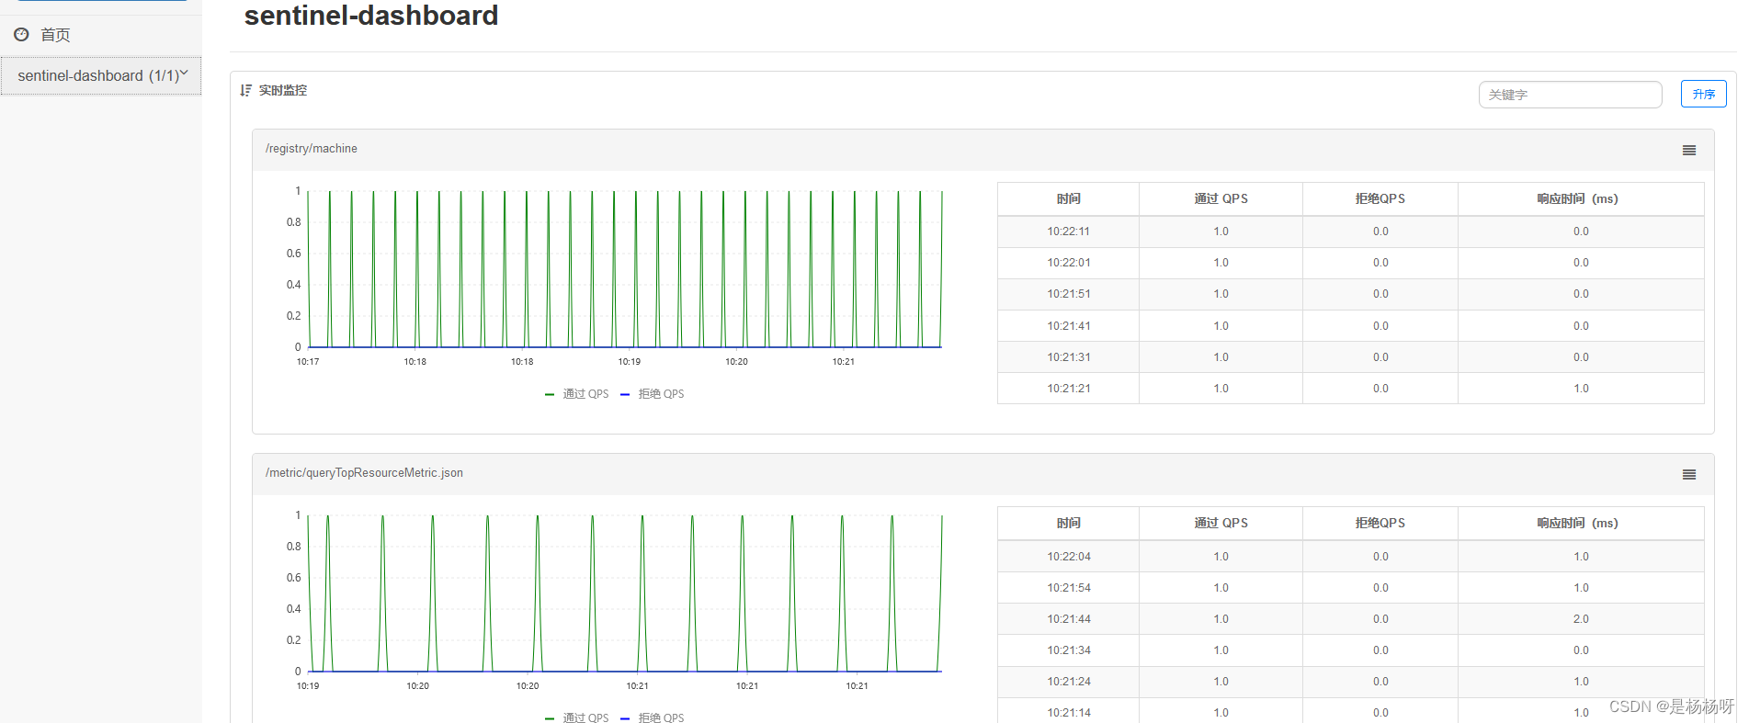Click 时间 column header in queryTopResourceMetric table
The width and height of the screenshot is (1749, 723).
point(1069,523)
